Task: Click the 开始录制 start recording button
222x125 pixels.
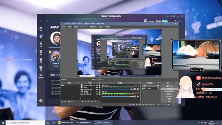Action: coord(169,94)
